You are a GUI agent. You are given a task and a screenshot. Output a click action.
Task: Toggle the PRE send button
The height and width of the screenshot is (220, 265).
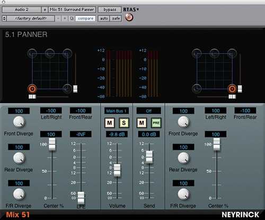coord(156,123)
